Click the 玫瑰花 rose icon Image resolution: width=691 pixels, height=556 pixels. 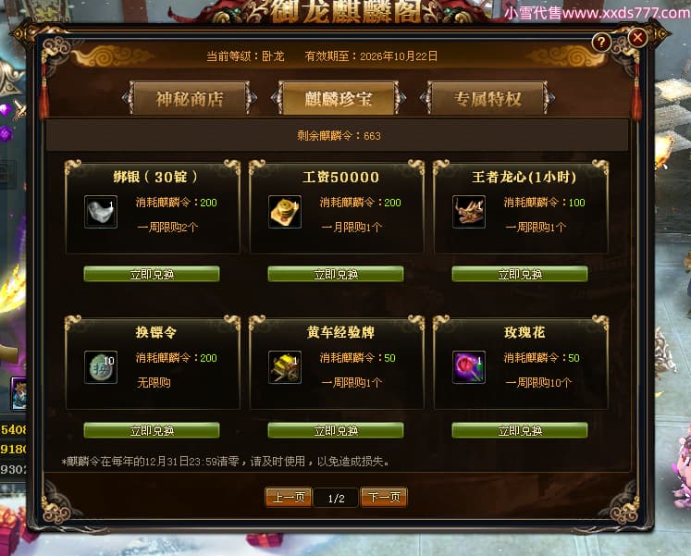(469, 367)
